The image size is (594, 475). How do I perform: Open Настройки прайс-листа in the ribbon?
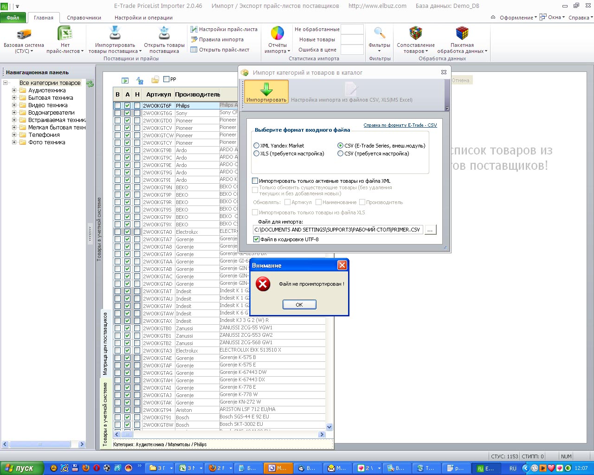tap(224, 29)
